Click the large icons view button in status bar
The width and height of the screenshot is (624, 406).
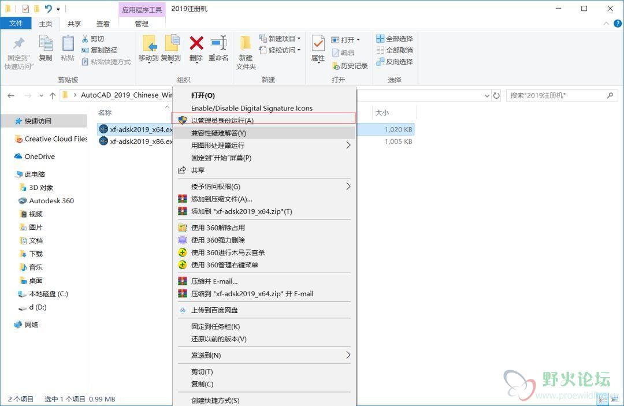click(616, 399)
